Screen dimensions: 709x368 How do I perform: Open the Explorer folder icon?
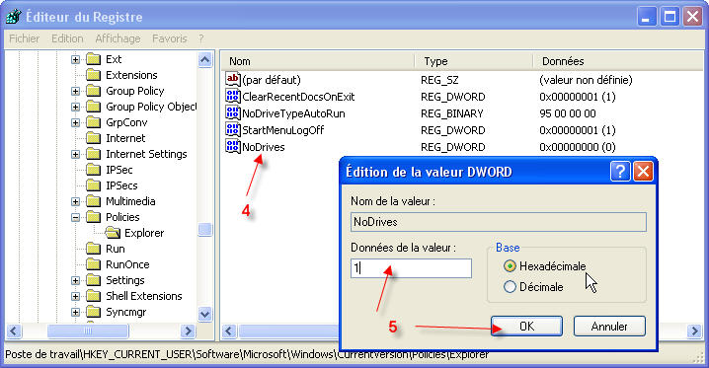[113, 233]
